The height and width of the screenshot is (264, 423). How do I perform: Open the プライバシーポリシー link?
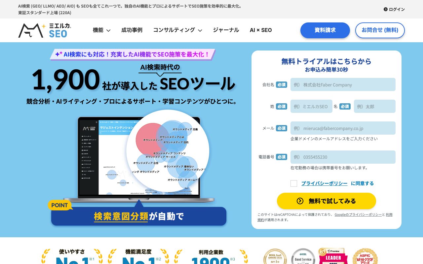pos(324,183)
